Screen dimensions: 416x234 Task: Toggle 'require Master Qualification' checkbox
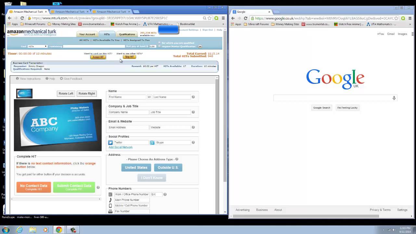pos(159,46)
